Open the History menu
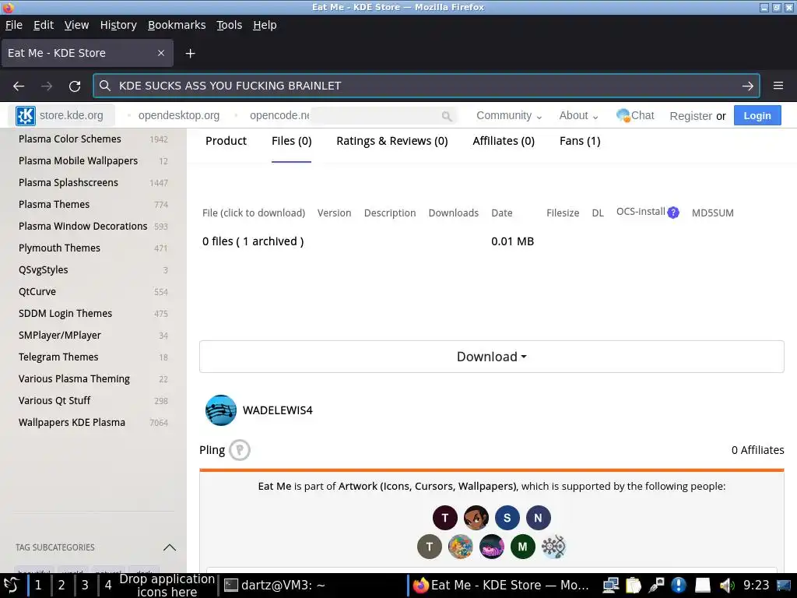The image size is (797, 598). [118, 25]
